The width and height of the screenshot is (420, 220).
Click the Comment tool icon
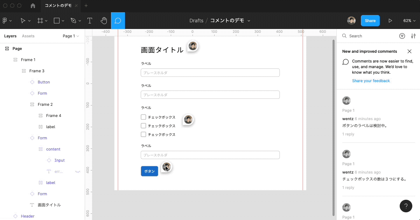click(118, 21)
